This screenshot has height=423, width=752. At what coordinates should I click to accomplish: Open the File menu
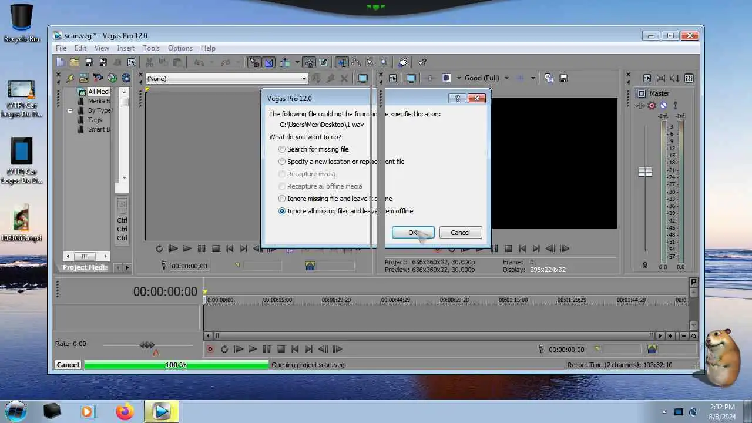coord(61,48)
